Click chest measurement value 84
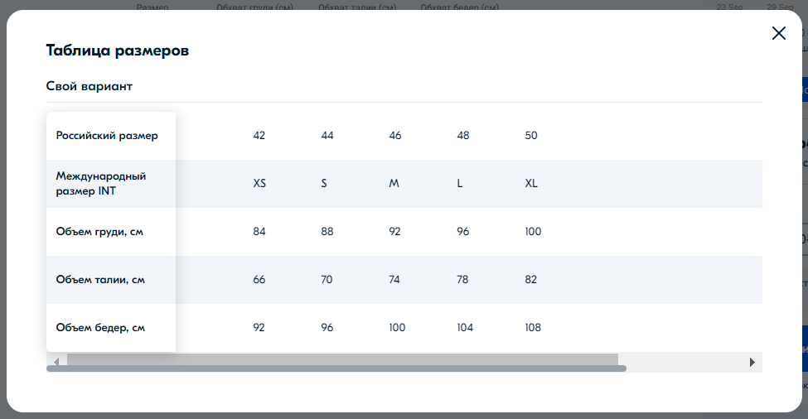The image size is (808, 419). coord(259,232)
